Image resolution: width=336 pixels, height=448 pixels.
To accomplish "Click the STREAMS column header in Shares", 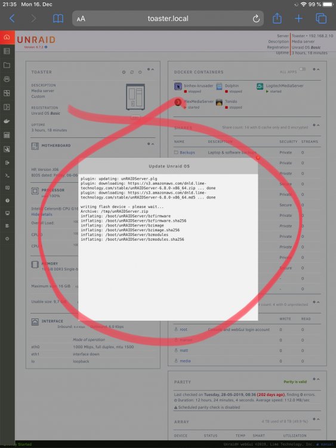I will 310,142.
